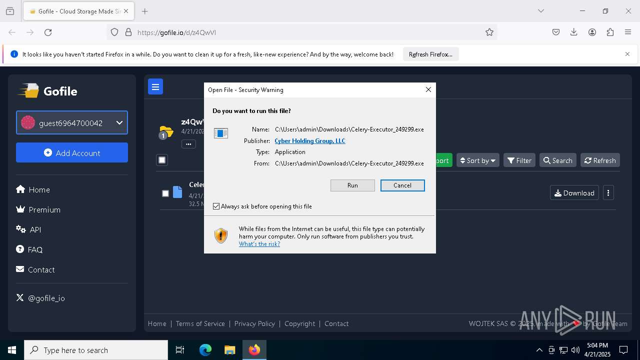Click the browser reload icon
The width and height of the screenshot is (640, 360).
coord(48,32)
